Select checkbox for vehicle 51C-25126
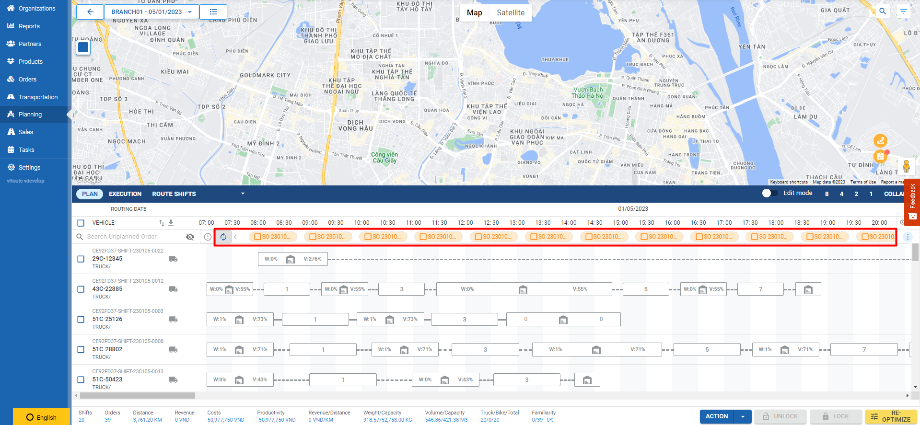The width and height of the screenshot is (920, 425). (x=81, y=319)
